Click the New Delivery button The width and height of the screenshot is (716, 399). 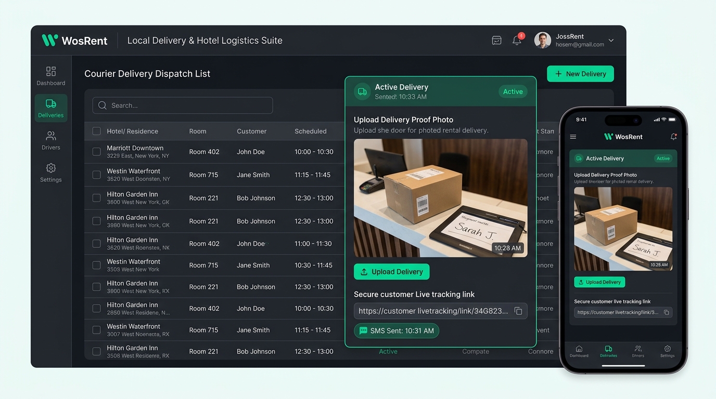[x=580, y=74]
